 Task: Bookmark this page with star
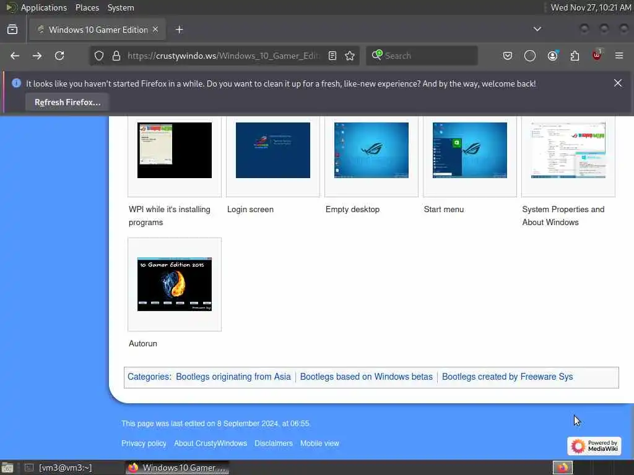[x=350, y=56]
